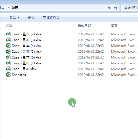Select file name Case.xlsx
Image resolution: width=138 pixels, height=138 pixels.
tap(19, 75)
